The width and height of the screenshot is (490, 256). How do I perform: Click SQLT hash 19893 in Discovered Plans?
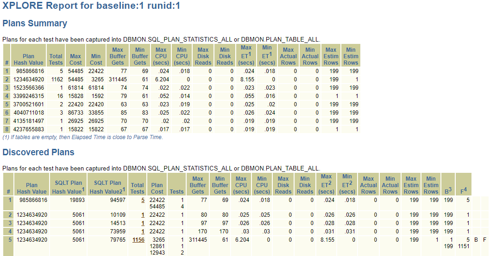click(77, 200)
